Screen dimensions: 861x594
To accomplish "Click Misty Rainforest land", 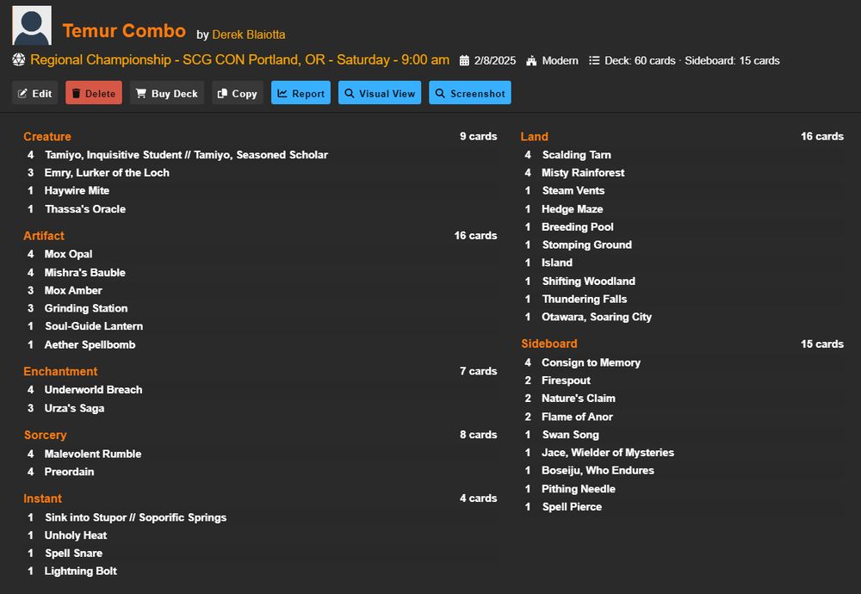I will click(583, 172).
